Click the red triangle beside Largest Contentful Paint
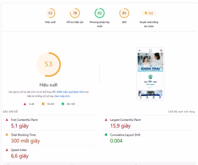Image resolution: width=198 pixels, height=165 pixels. 106,120
